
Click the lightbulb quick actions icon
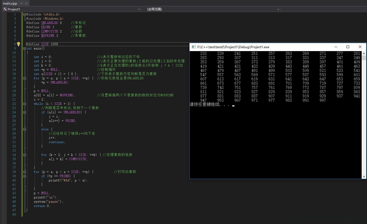[x=18, y=44]
